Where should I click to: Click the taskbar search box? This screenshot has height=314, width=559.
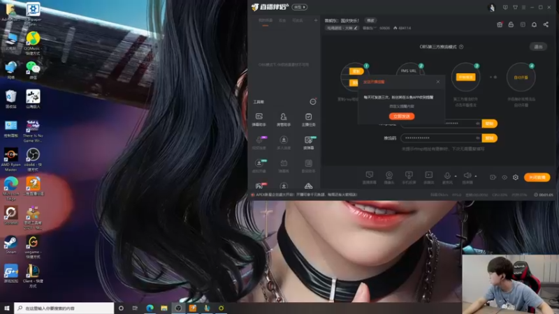click(x=64, y=308)
